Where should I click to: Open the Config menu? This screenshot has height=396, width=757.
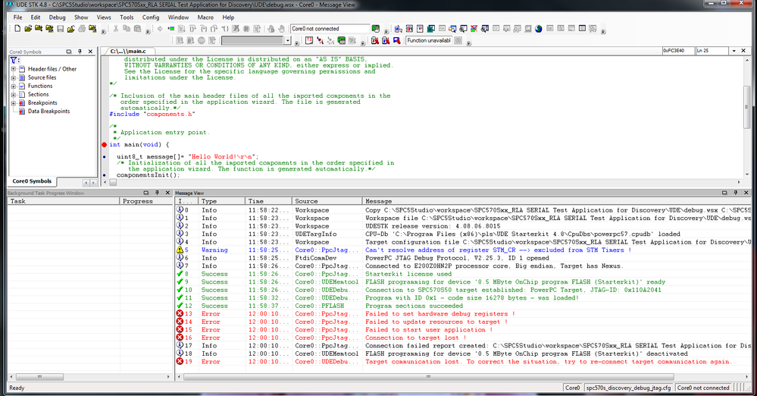point(151,17)
